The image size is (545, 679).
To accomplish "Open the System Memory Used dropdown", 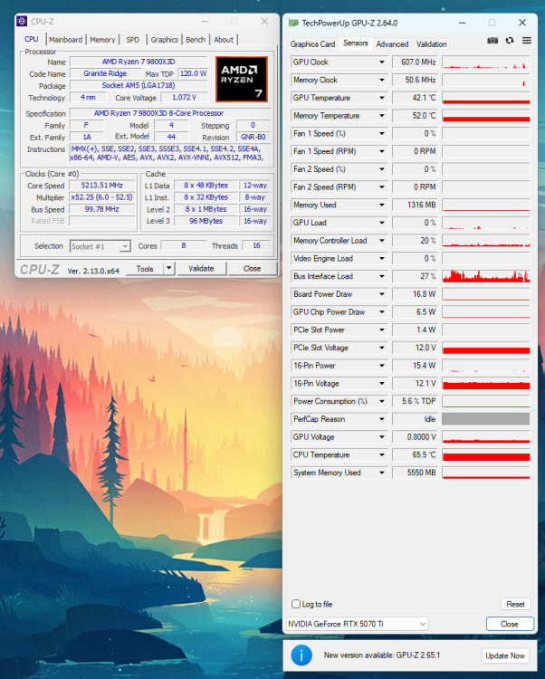I will tap(382, 473).
